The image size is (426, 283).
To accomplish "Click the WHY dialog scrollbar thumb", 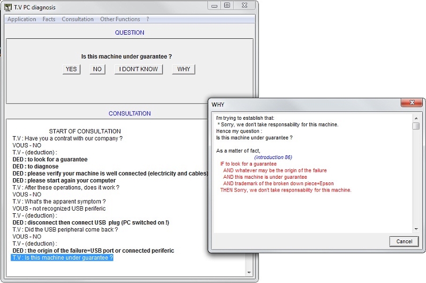I will (416, 126).
